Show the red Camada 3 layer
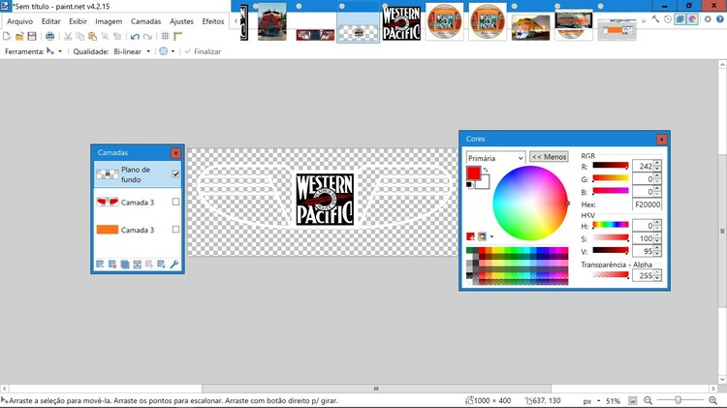 pos(175,202)
